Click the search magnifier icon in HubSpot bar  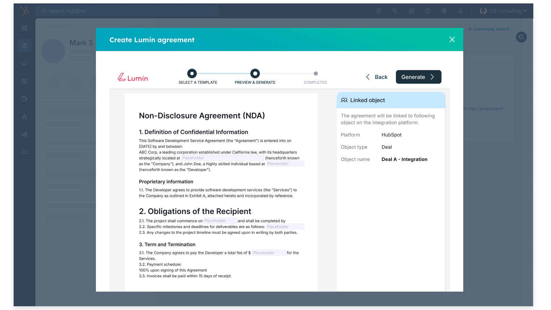44,11
